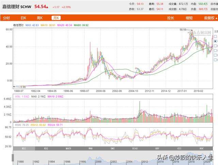
Task: Switch indicator panel to KDJ
Action: click(46, 148)
